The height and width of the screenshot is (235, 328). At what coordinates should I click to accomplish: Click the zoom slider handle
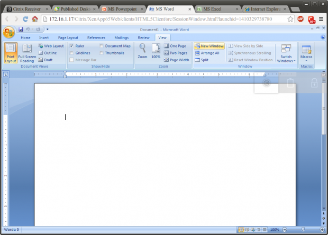(303, 230)
